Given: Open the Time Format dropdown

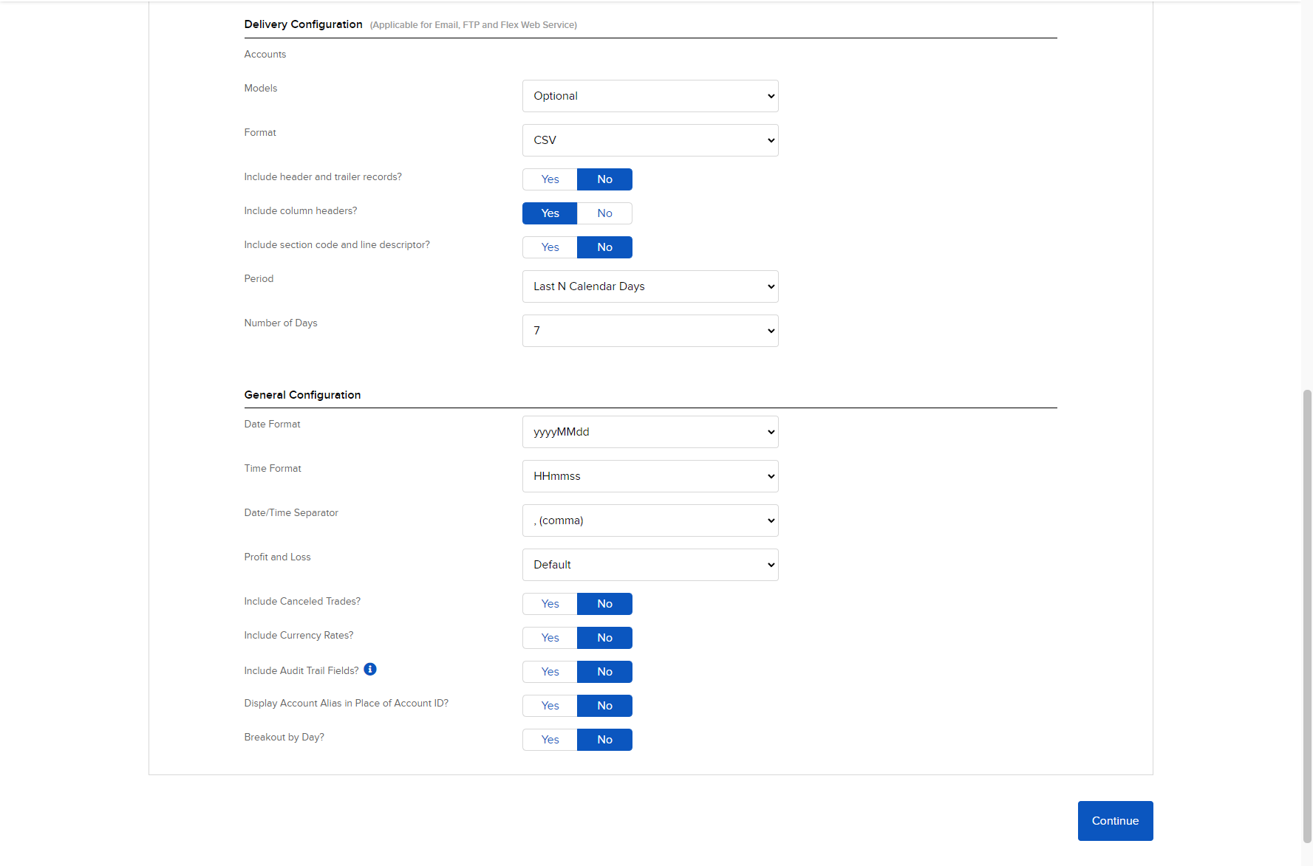Looking at the screenshot, I should [650, 476].
